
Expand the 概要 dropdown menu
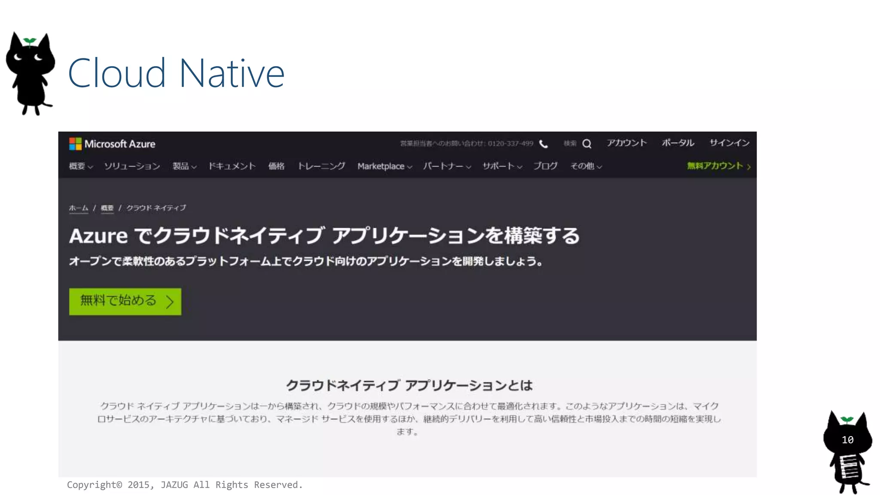tap(81, 166)
